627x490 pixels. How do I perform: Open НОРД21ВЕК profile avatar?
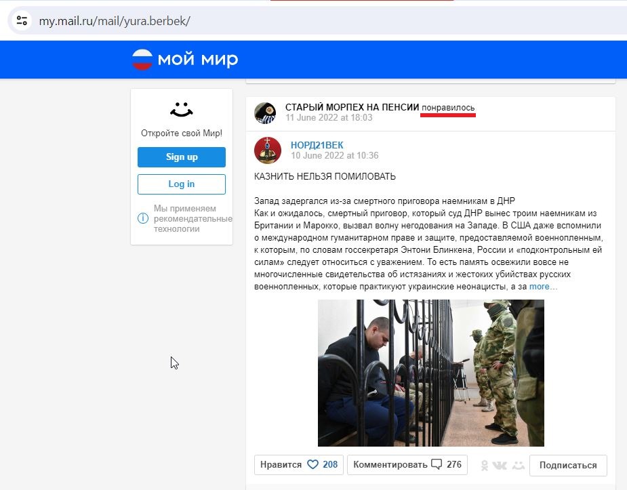(x=268, y=150)
